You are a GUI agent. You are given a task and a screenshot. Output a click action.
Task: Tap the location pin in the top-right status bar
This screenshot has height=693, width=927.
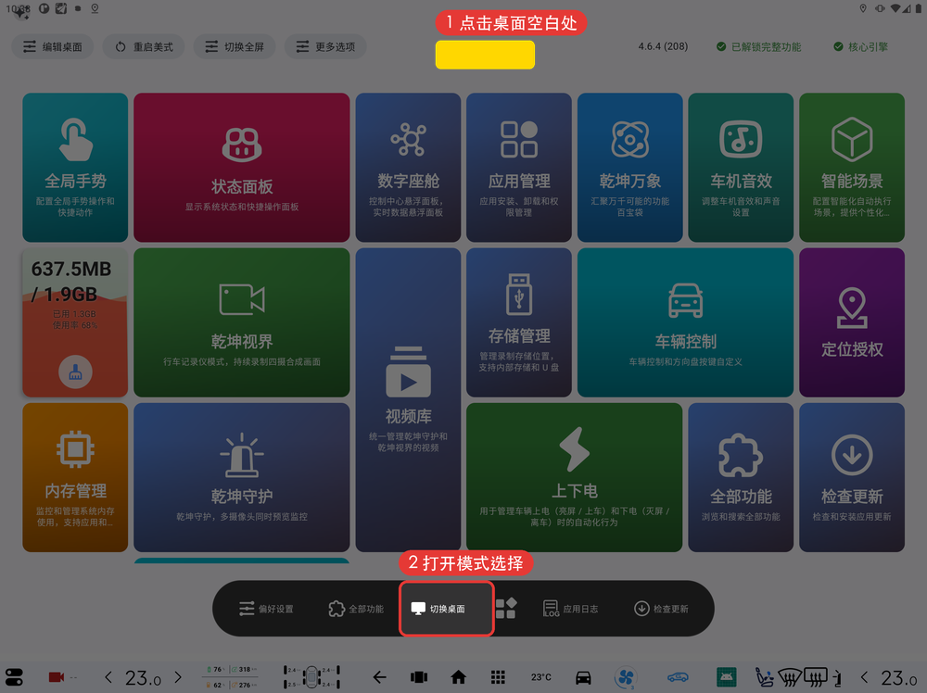pos(863,8)
